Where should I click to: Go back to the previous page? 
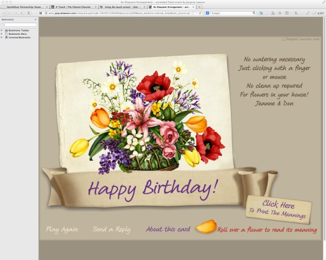pyautogui.click(x=4, y=13)
